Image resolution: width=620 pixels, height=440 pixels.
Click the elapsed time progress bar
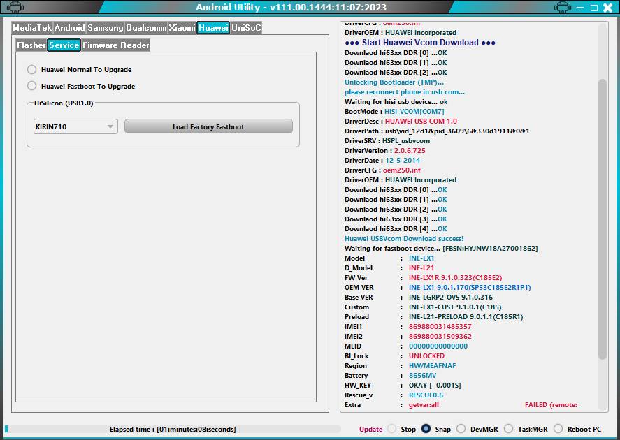pos(173,429)
